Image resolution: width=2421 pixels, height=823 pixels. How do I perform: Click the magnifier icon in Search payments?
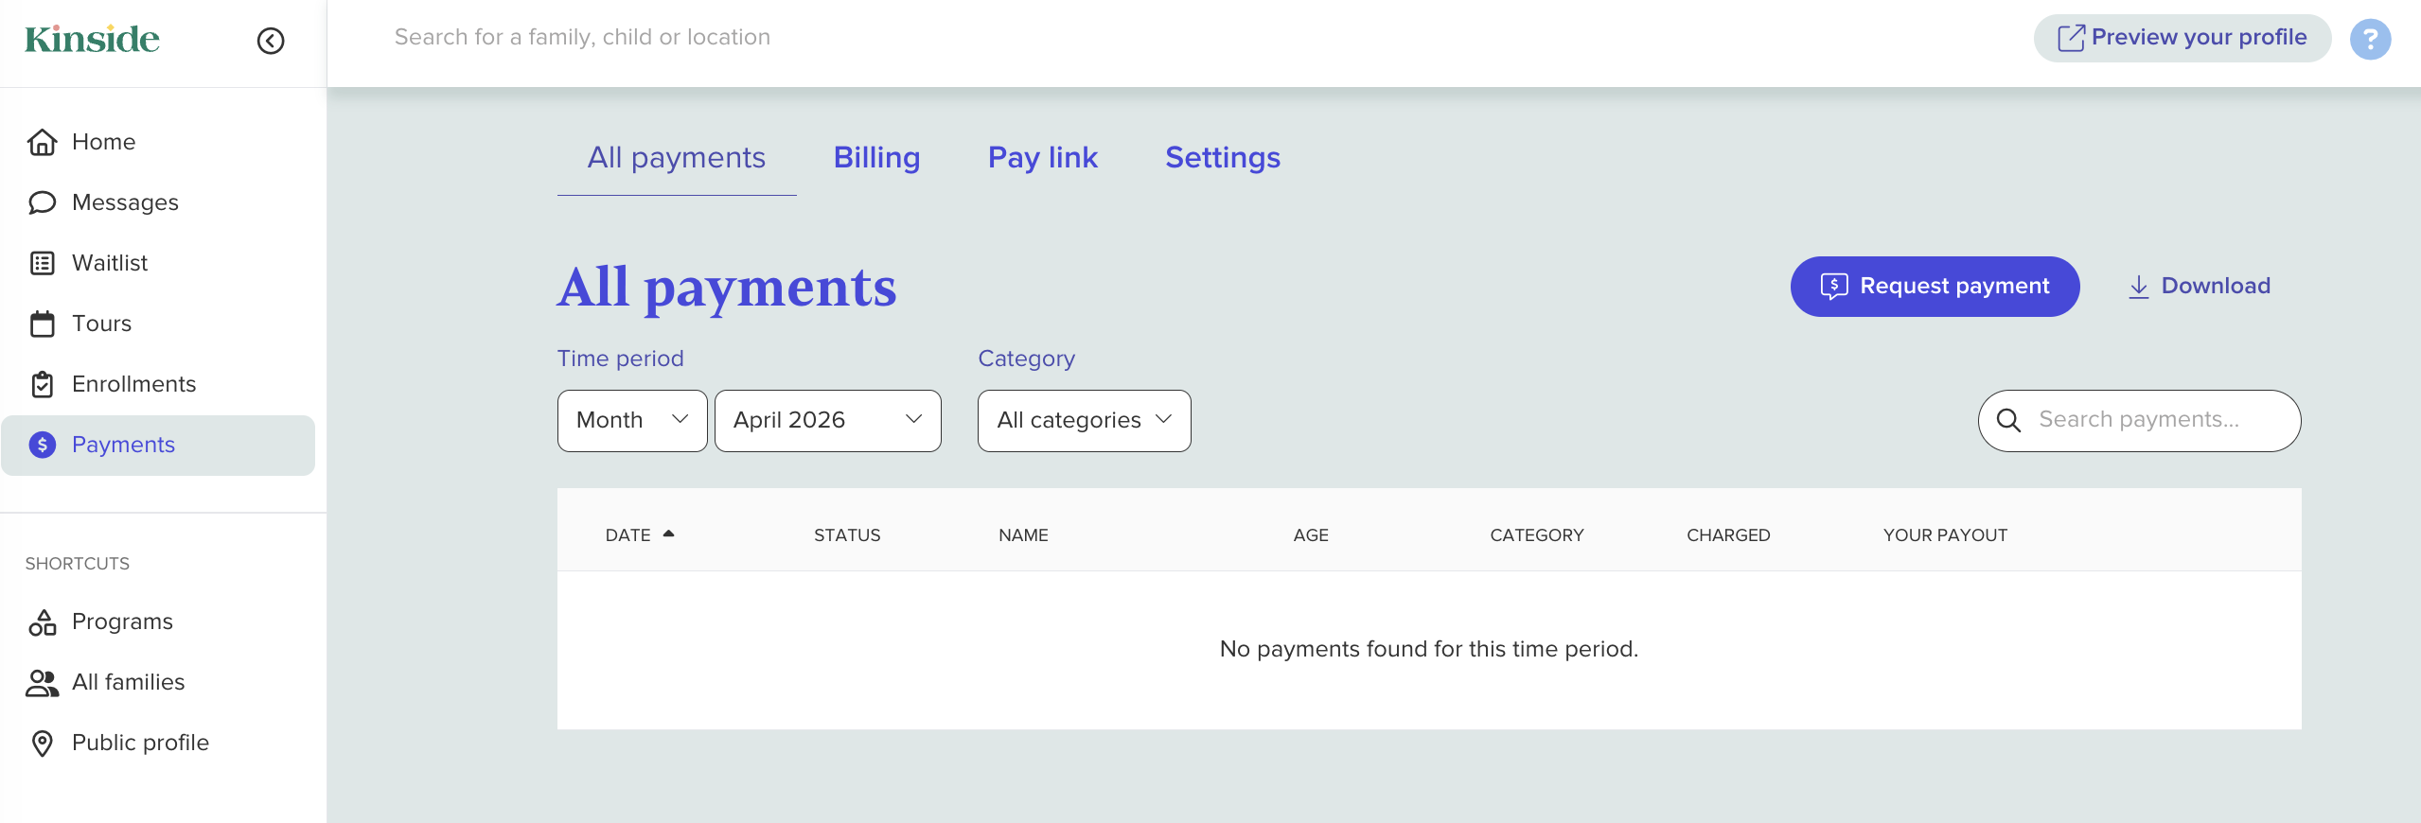pyautogui.click(x=2008, y=420)
